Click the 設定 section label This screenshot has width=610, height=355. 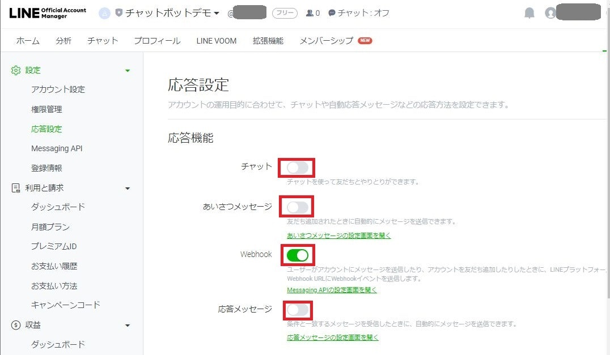coord(33,70)
